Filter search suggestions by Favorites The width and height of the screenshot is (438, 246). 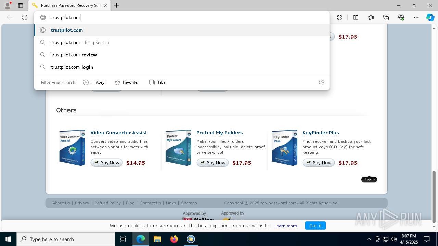point(127,82)
